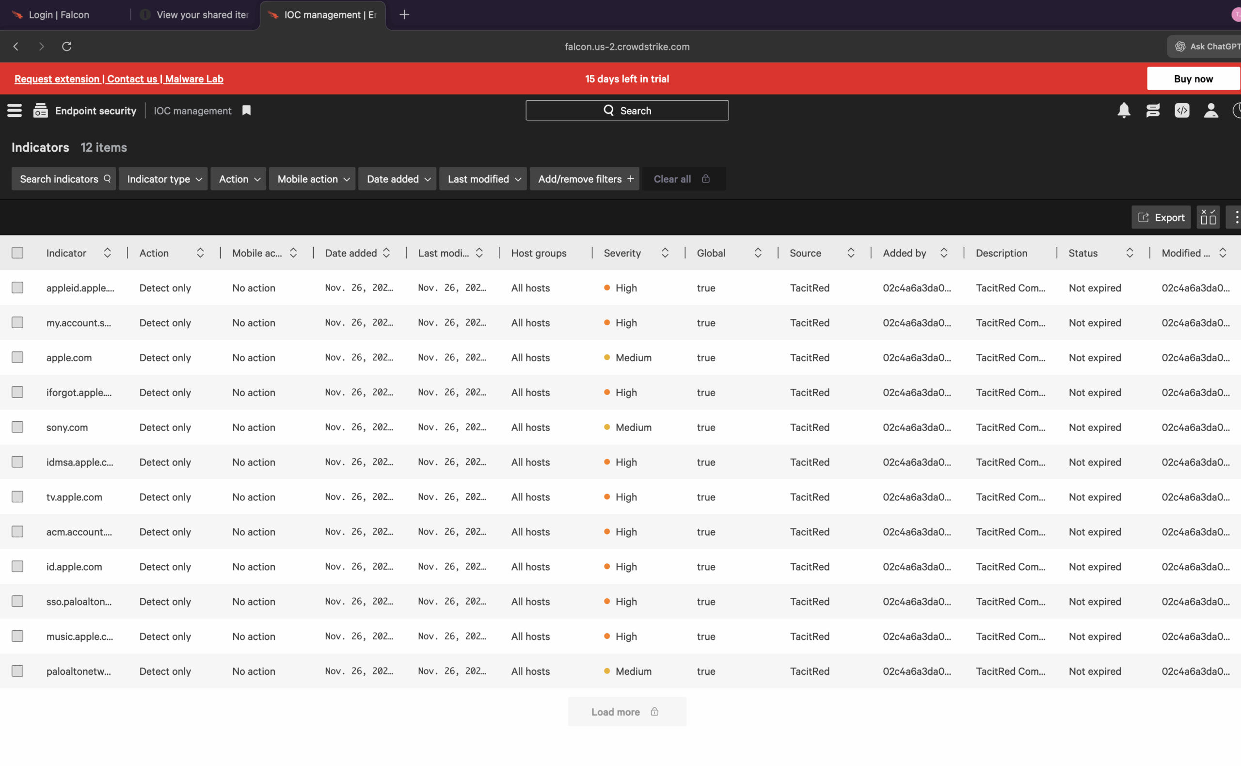This screenshot has height=766, width=1241.
Task: Open the notifications bell
Action: point(1124,111)
